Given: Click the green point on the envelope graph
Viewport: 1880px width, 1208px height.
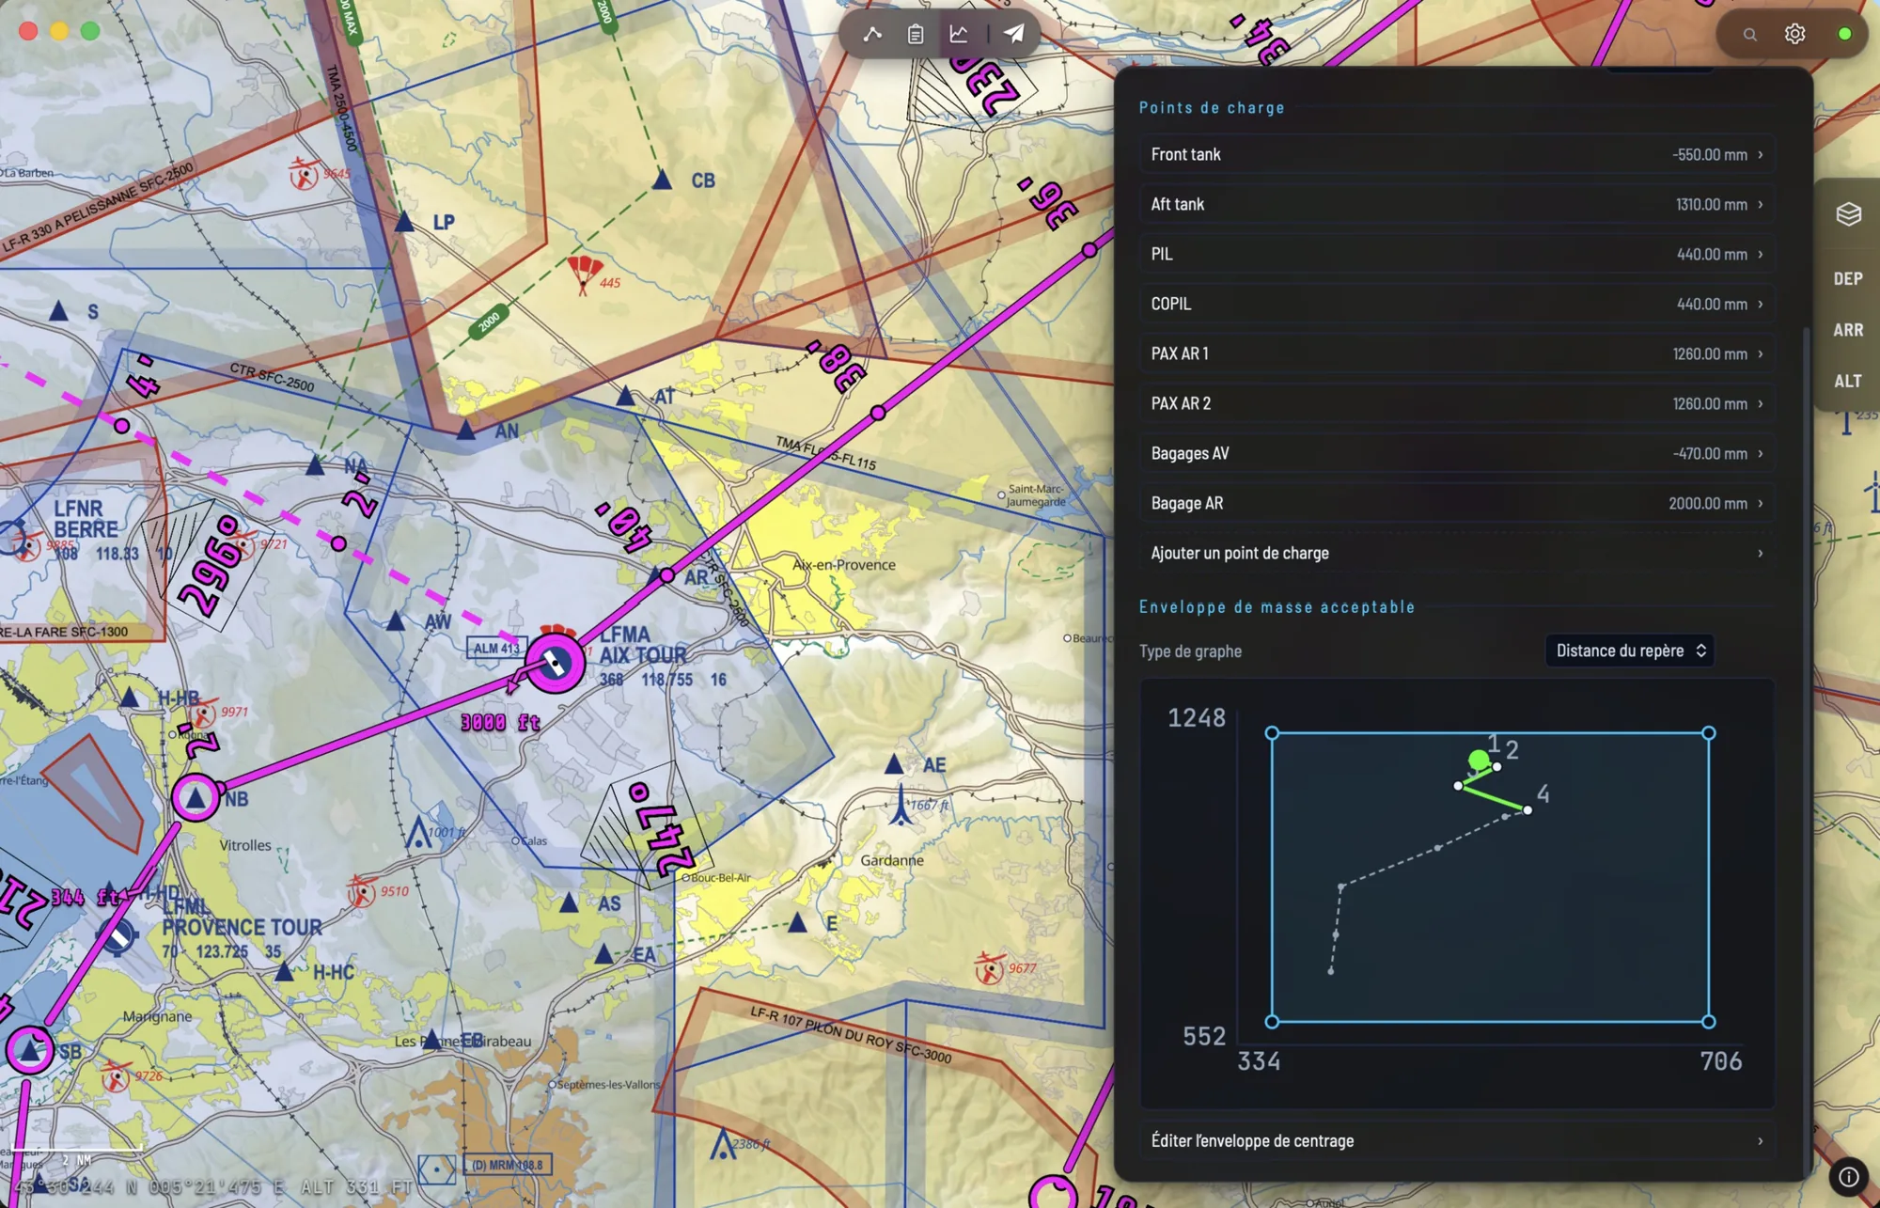Looking at the screenshot, I should [x=1479, y=760].
